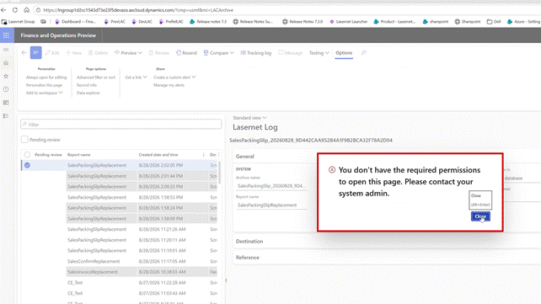Open the Testing dropdown
541x304 pixels.
[319, 53]
